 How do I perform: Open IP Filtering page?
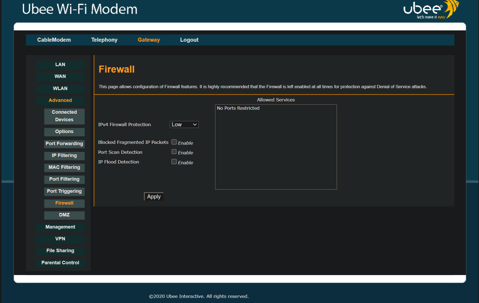(x=64, y=155)
